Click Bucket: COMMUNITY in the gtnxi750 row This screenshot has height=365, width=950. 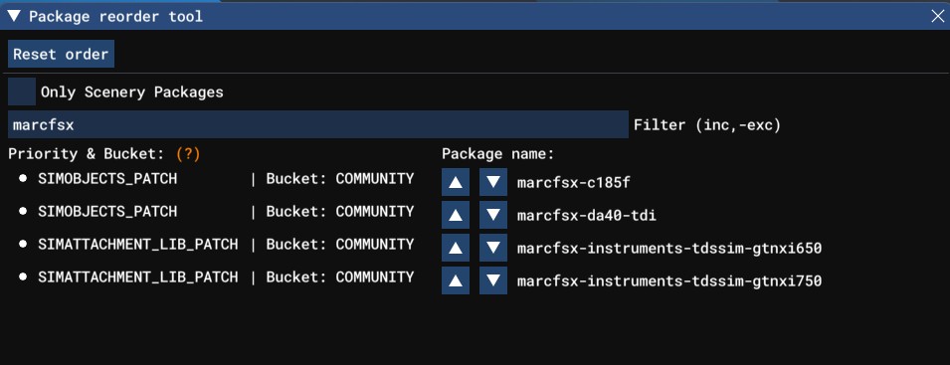[340, 276]
